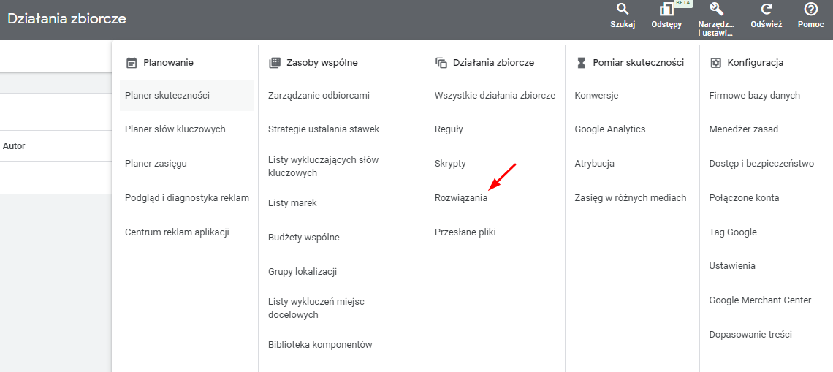This screenshot has width=833, height=372.
Task: Open Strategie ustalania stawek
Action: tap(324, 129)
